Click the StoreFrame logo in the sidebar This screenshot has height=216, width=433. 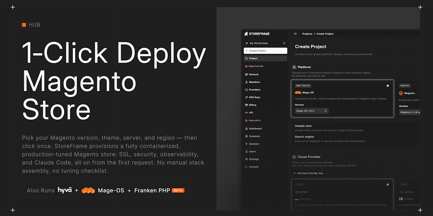[x=257, y=34]
